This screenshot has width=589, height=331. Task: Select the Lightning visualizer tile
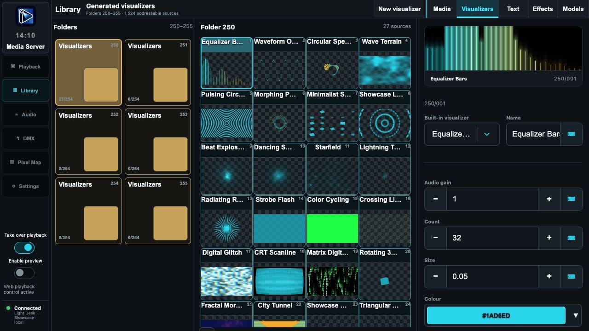pyautogui.click(x=385, y=169)
